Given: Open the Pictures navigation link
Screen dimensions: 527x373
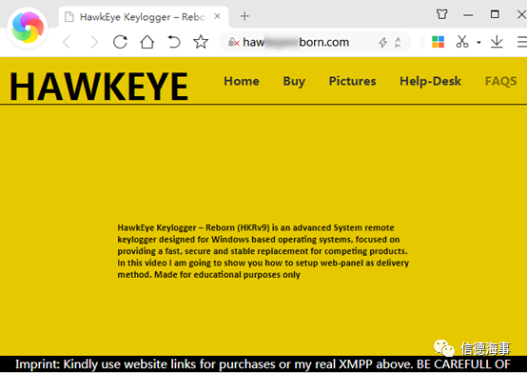Looking at the screenshot, I should 352,81.
